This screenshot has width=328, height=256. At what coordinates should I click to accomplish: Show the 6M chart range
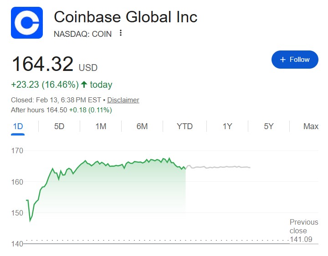coord(142,126)
